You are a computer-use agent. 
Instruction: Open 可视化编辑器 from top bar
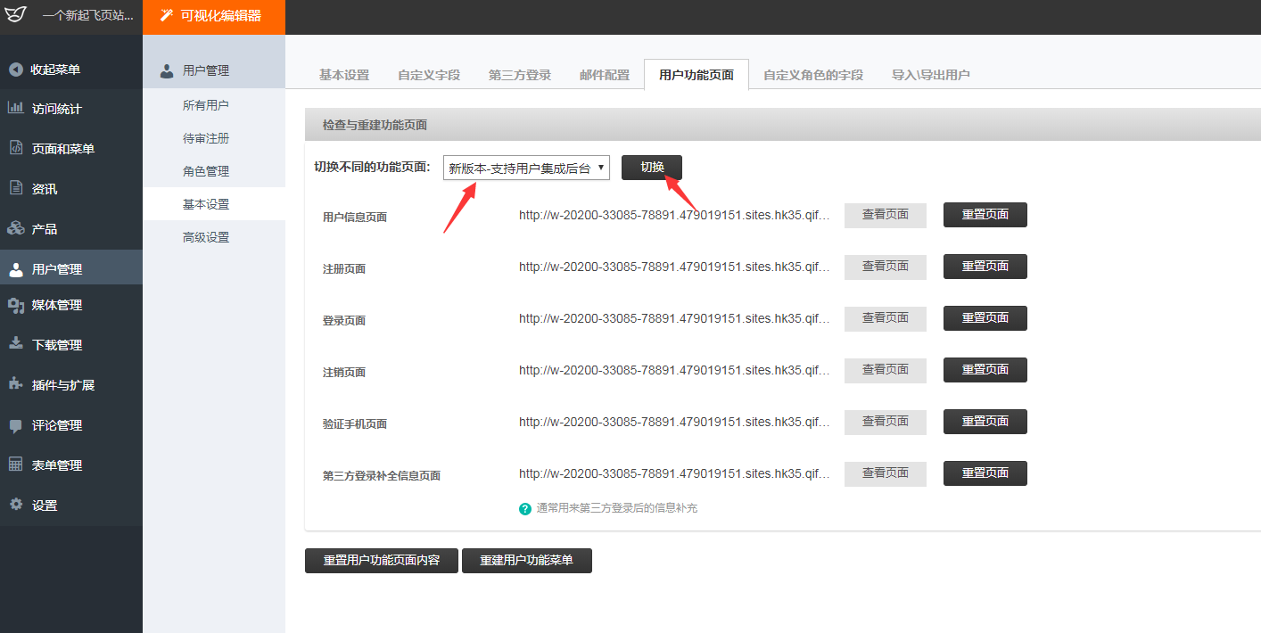(214, 17)
